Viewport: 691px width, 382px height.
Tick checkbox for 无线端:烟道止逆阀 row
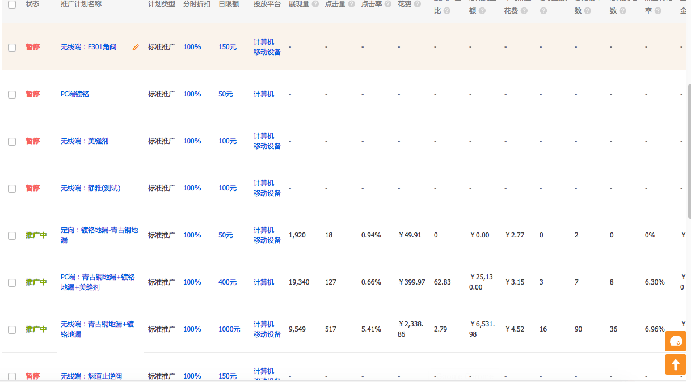click(x=12, y=377)
